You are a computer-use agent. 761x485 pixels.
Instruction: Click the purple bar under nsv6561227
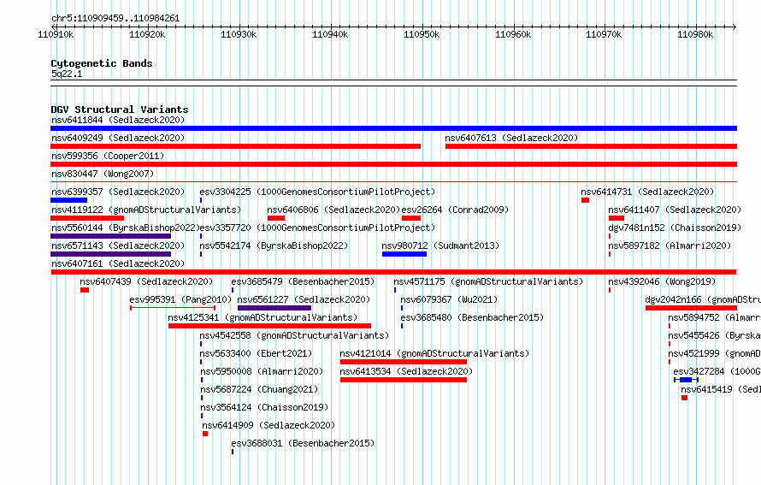pos(274,308)
